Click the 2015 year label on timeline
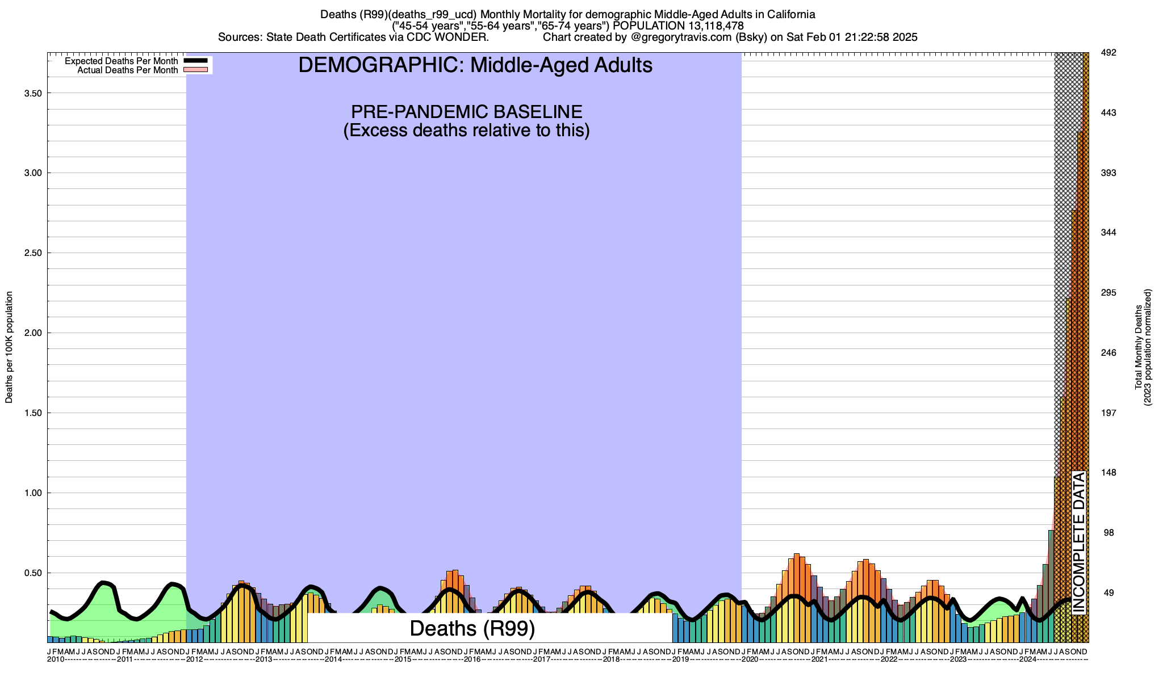The image size is (1163, 681). tap(403, 659)
